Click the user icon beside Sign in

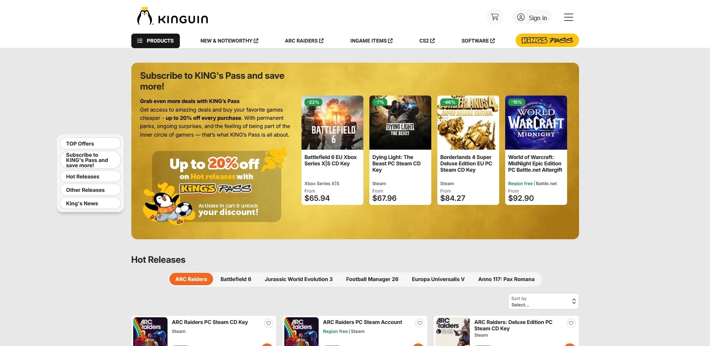(x=521, y=17)
